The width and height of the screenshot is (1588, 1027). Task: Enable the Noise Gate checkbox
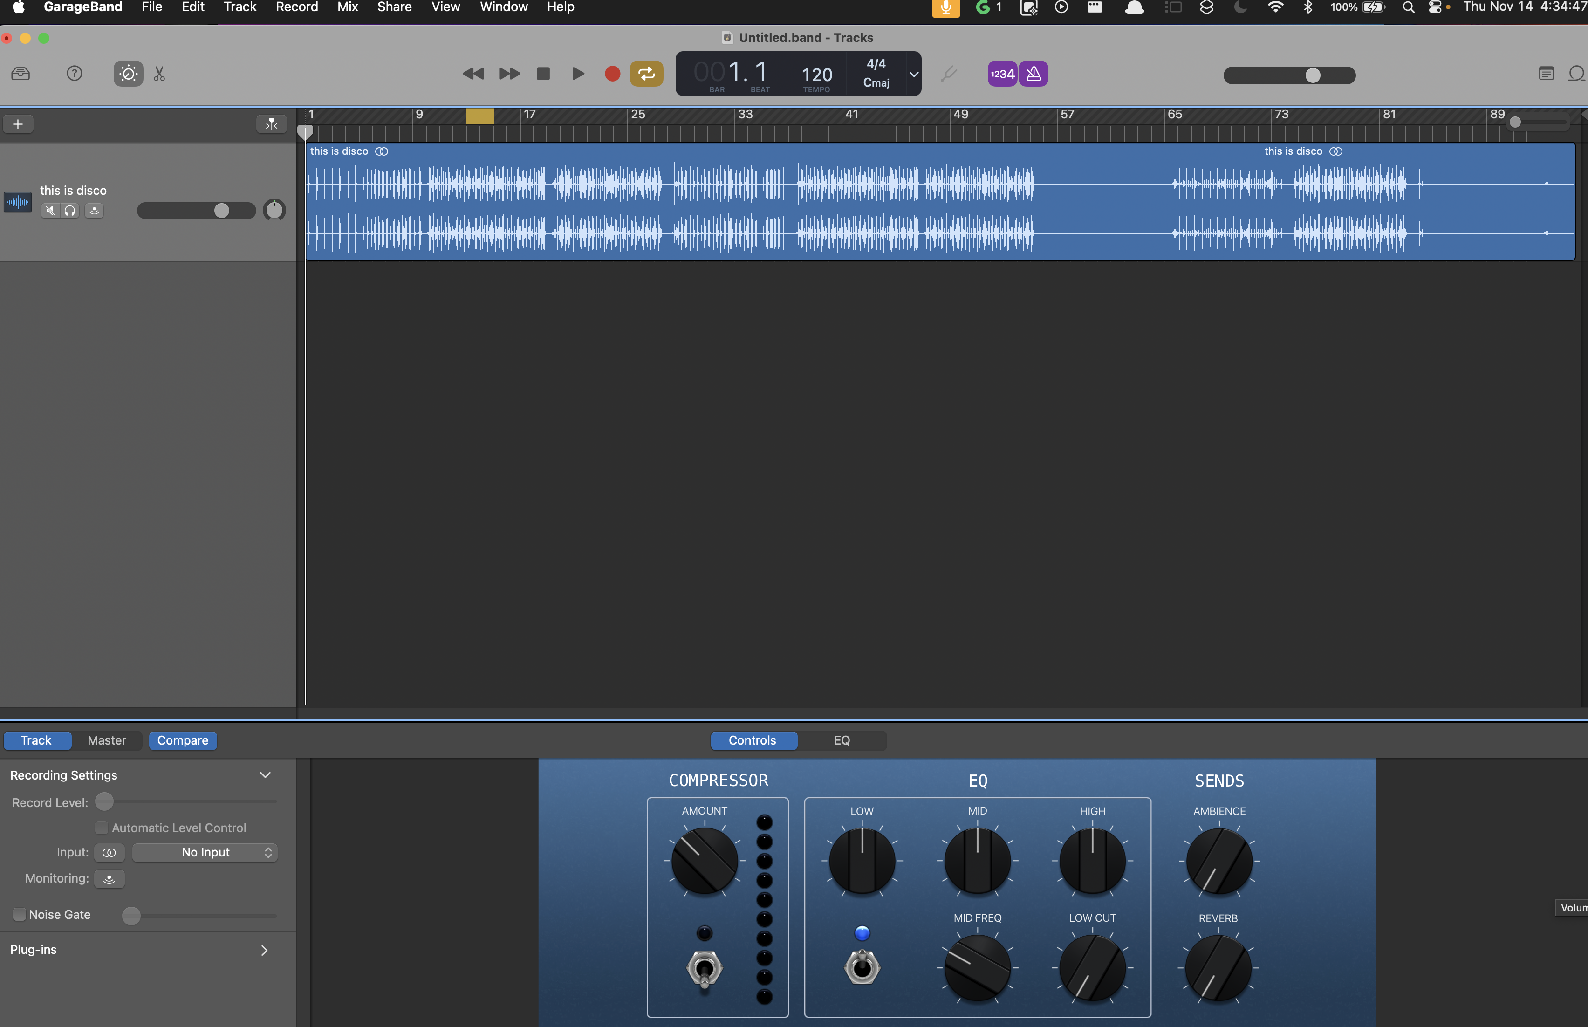19,914
